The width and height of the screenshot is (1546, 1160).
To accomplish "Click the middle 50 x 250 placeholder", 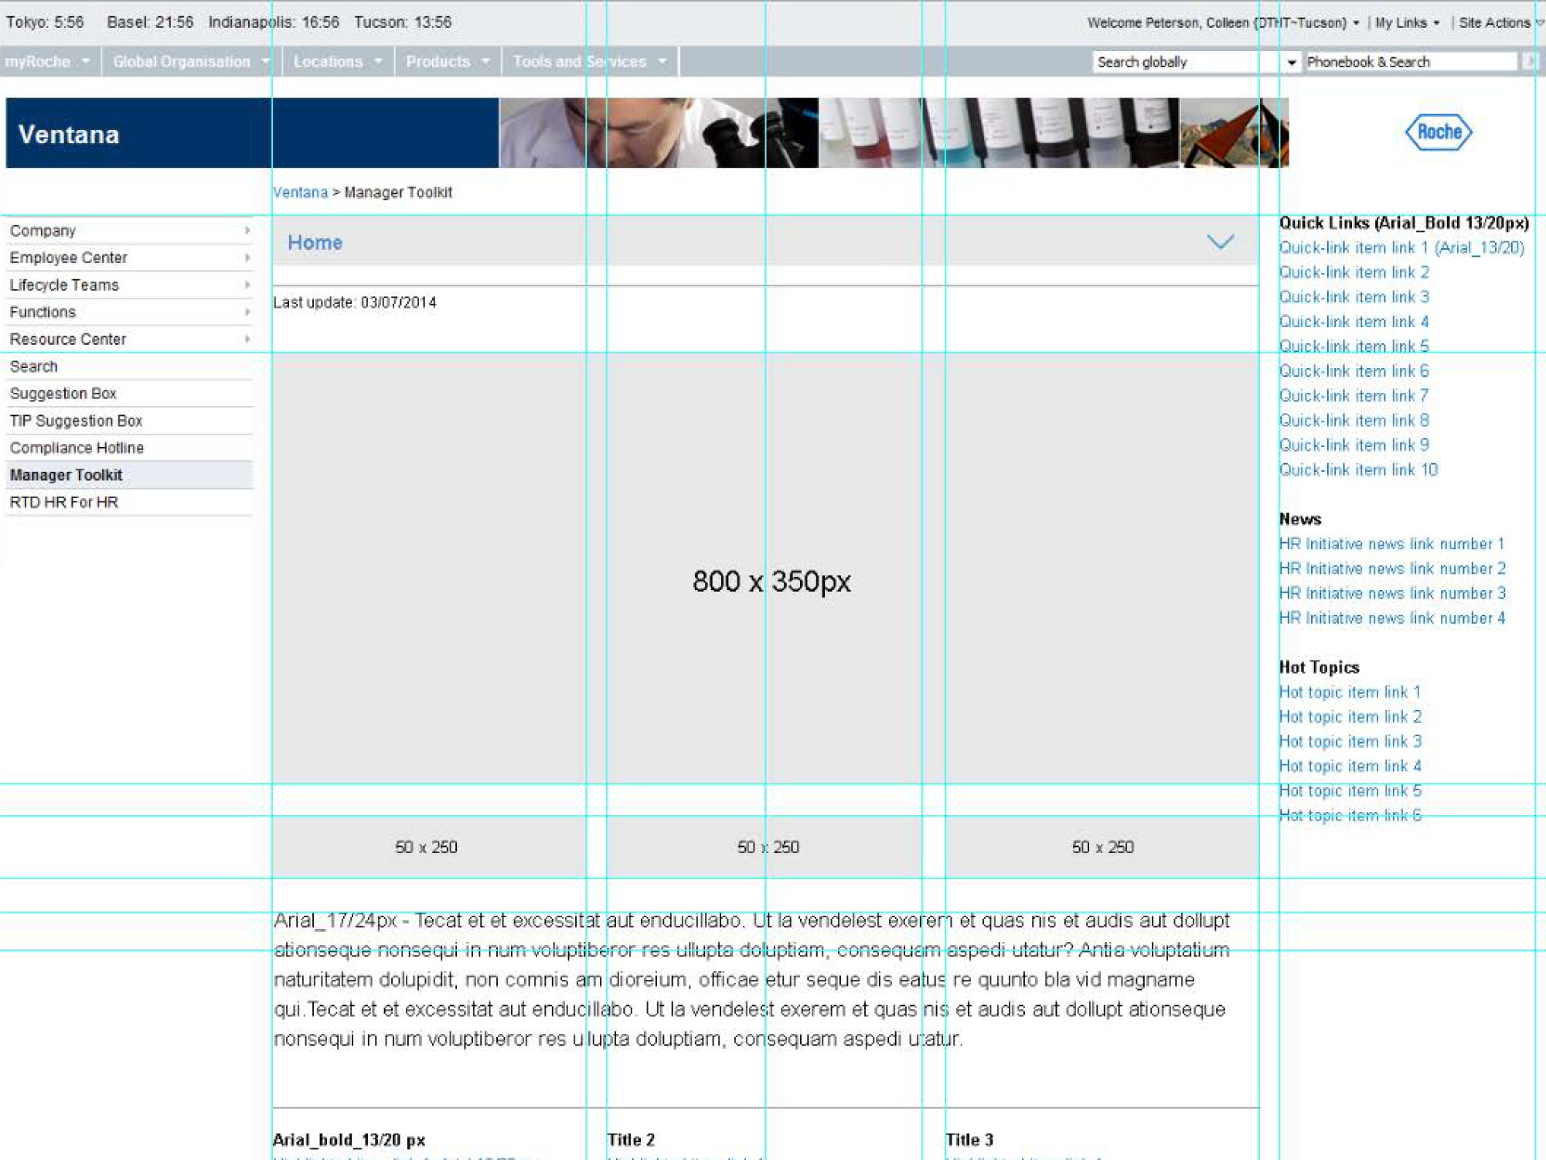I will tap(764, 847).
